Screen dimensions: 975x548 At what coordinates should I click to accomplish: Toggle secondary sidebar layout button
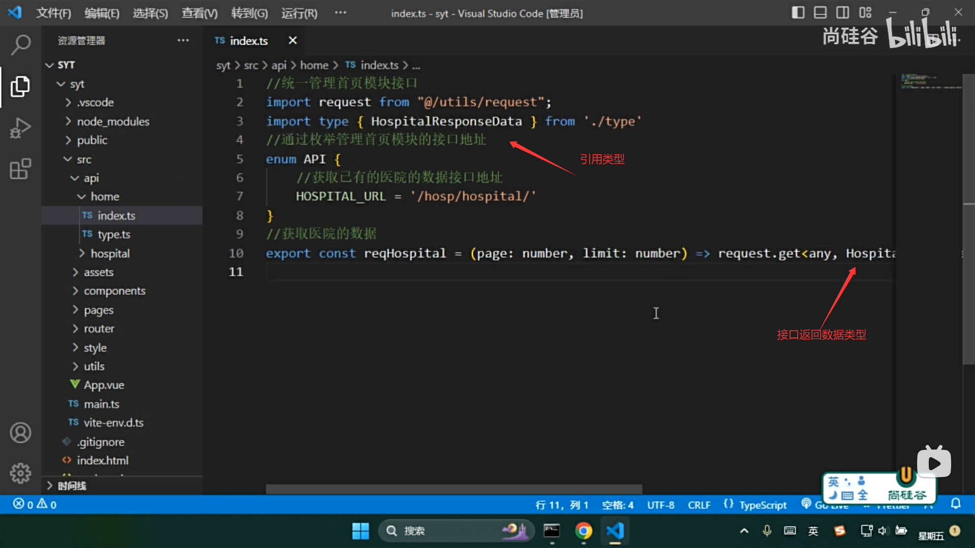tap(842, 13)
